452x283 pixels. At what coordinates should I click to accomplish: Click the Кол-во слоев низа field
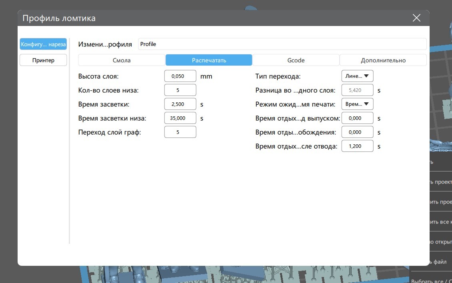coord(180,90)
